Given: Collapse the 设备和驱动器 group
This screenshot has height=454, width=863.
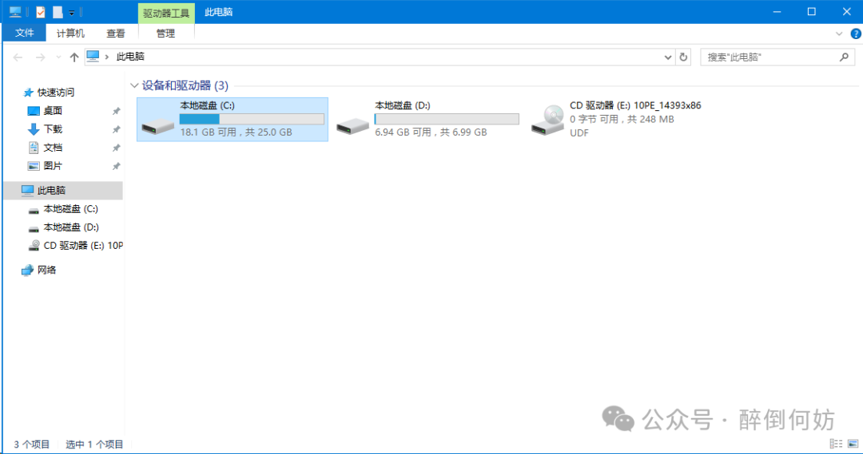Looking at the screenshot, I should click(x=133, y=85).
